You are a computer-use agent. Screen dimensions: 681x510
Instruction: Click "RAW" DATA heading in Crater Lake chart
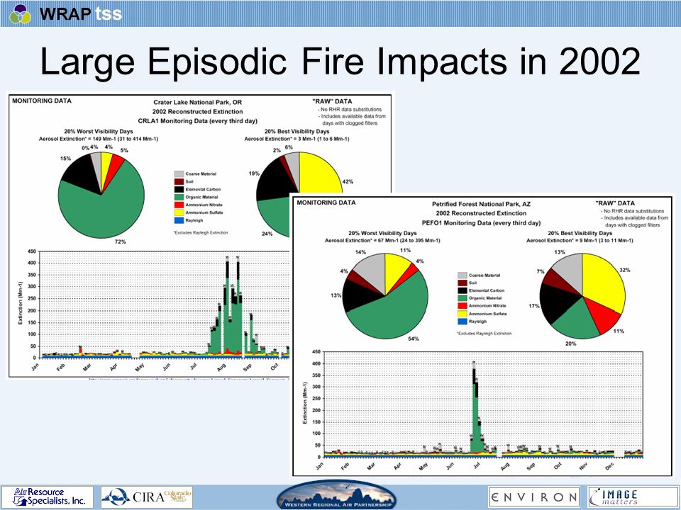tap(332, 101)
